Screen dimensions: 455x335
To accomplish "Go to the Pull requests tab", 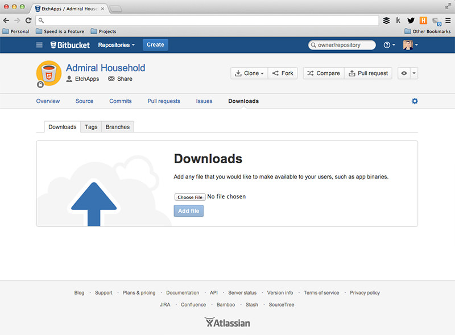I will (164, 101).
